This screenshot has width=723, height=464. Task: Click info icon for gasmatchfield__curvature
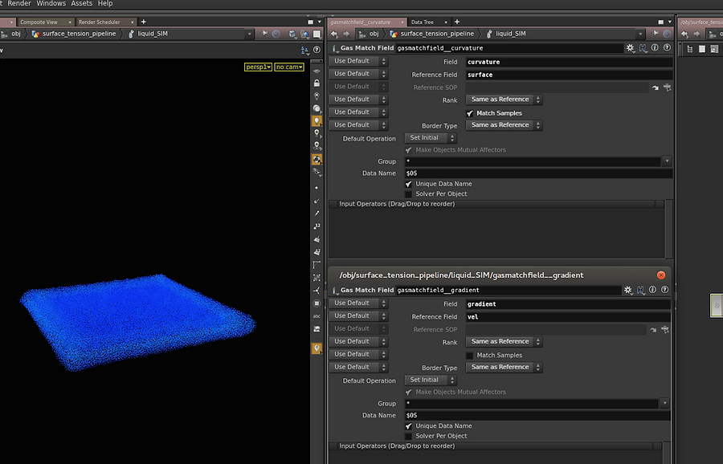(x=655, y=47)
